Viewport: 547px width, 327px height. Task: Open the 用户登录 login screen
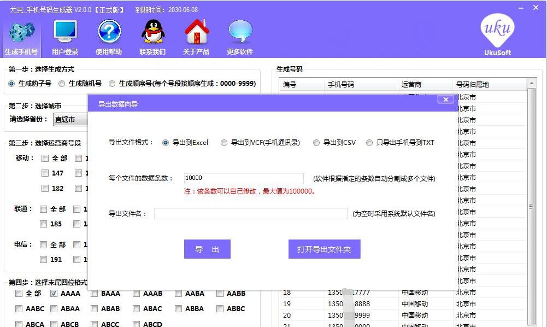pyautogui.click(x=65, y=36)
